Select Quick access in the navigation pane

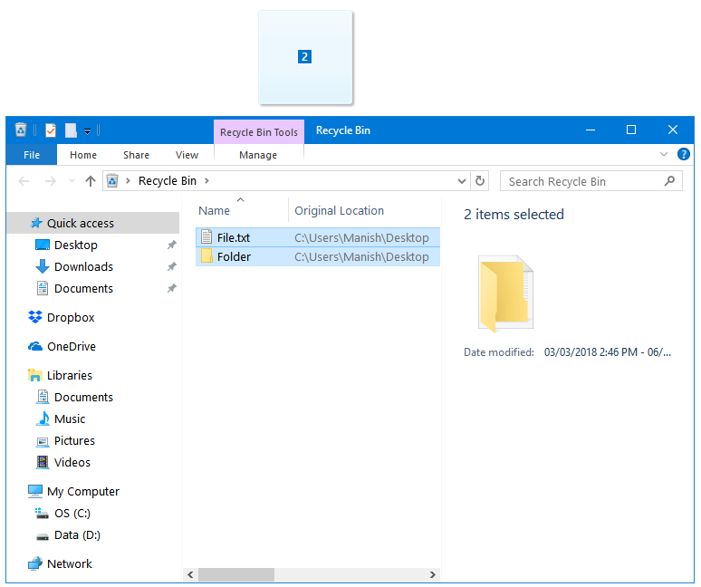pyautogui.click(x=93, y=223)
